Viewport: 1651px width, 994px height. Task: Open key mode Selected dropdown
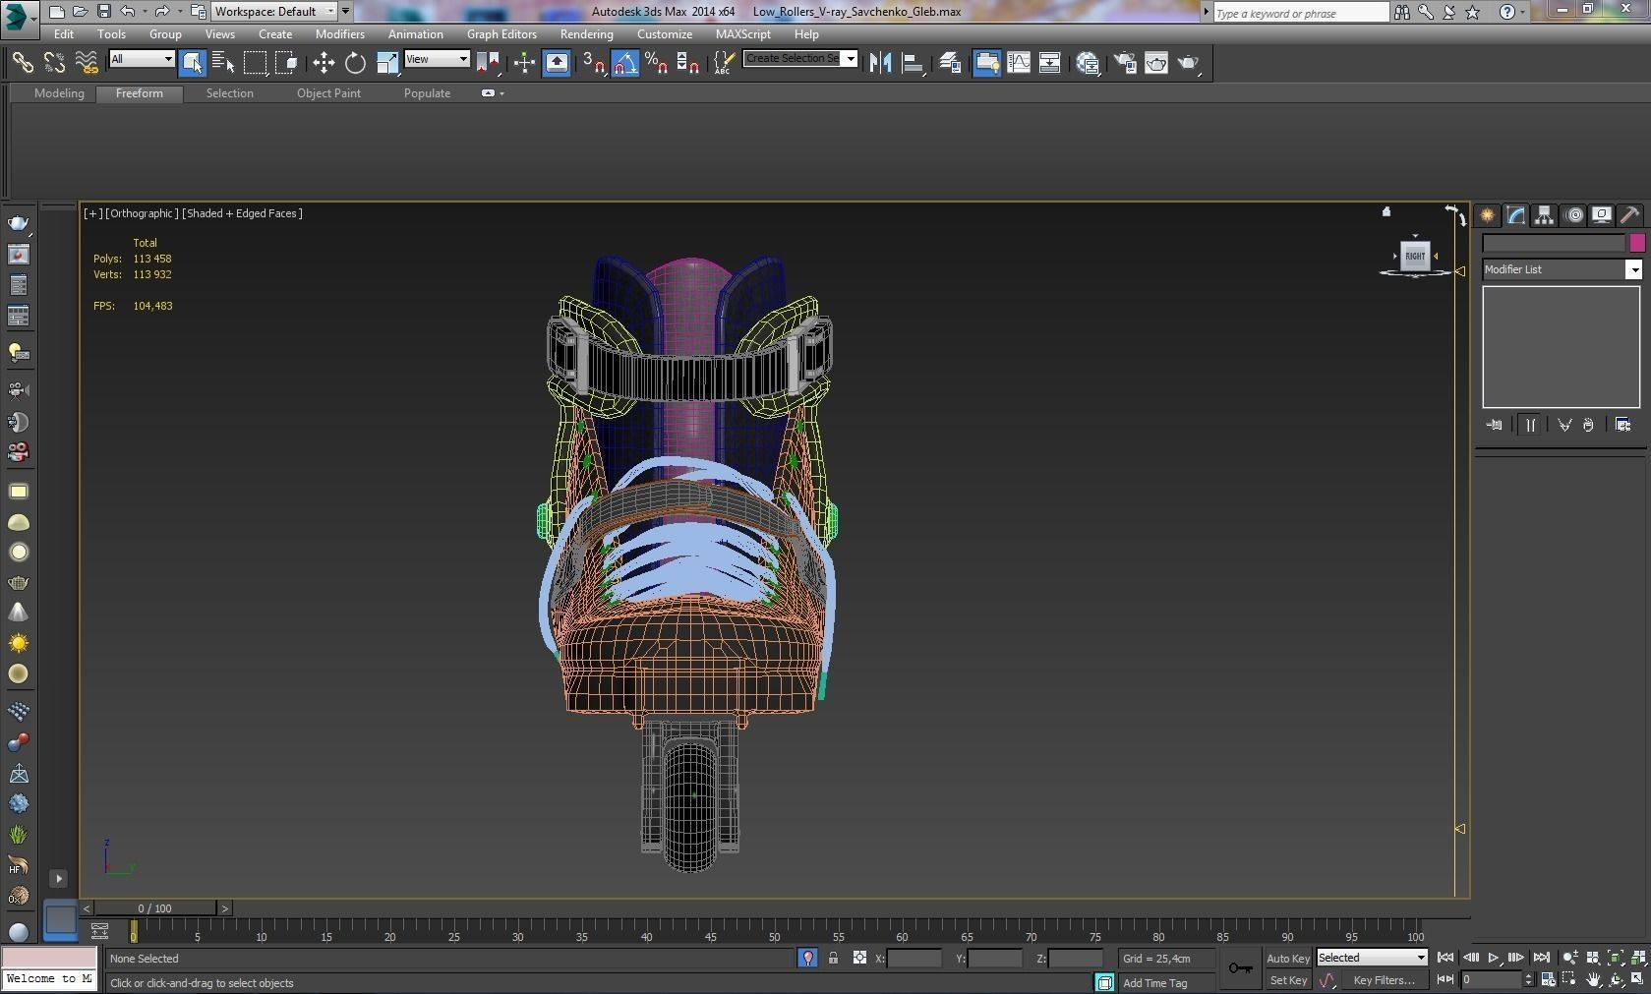pos(1372,957)
